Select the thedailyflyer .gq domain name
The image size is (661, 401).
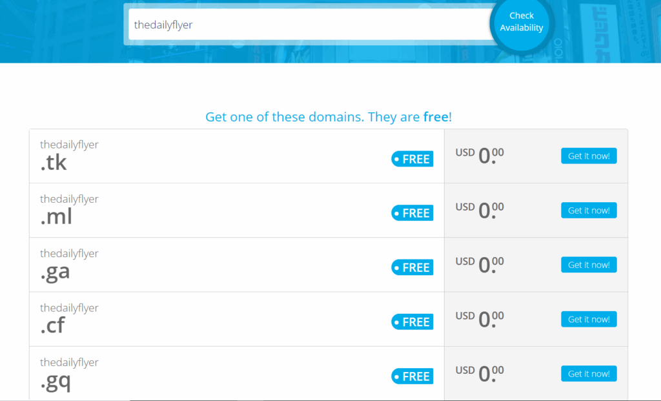(69, 375)
